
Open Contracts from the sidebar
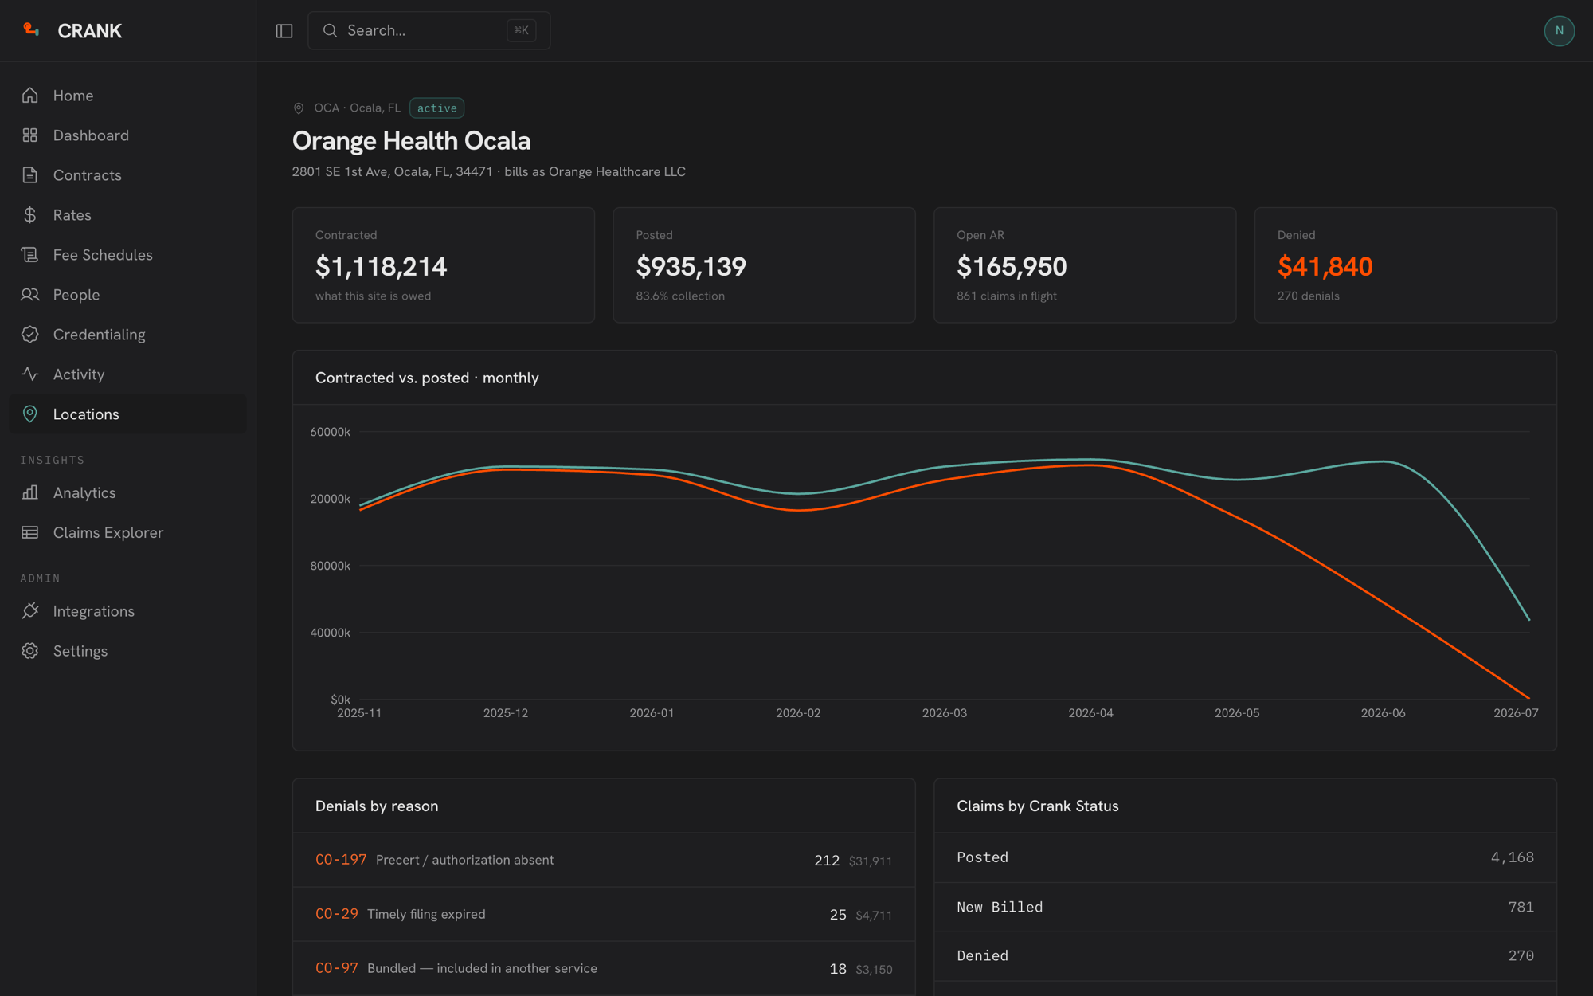coord(127,175)
